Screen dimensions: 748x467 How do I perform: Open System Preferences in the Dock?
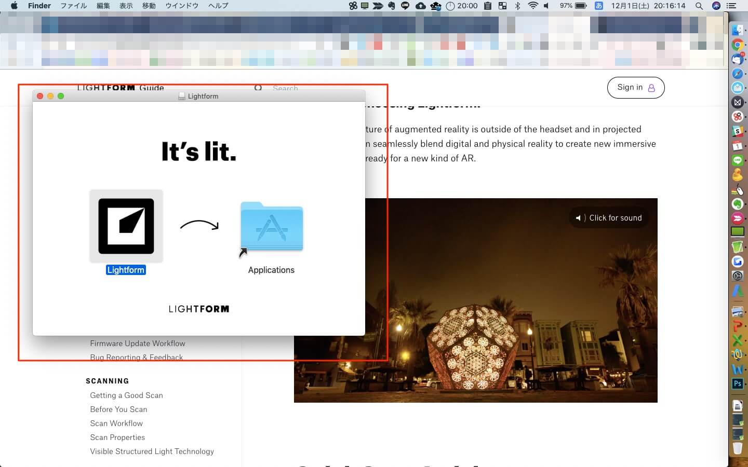coord(737,276)
